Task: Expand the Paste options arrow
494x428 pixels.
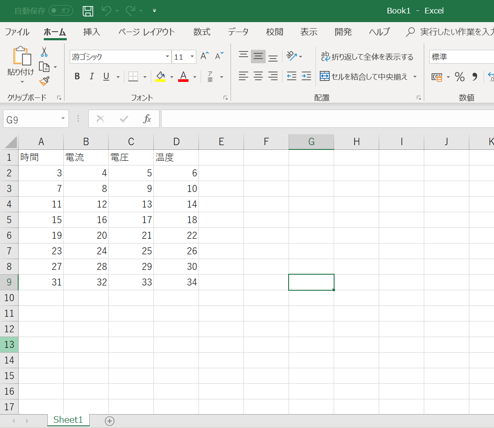Action: pos(22,82)
